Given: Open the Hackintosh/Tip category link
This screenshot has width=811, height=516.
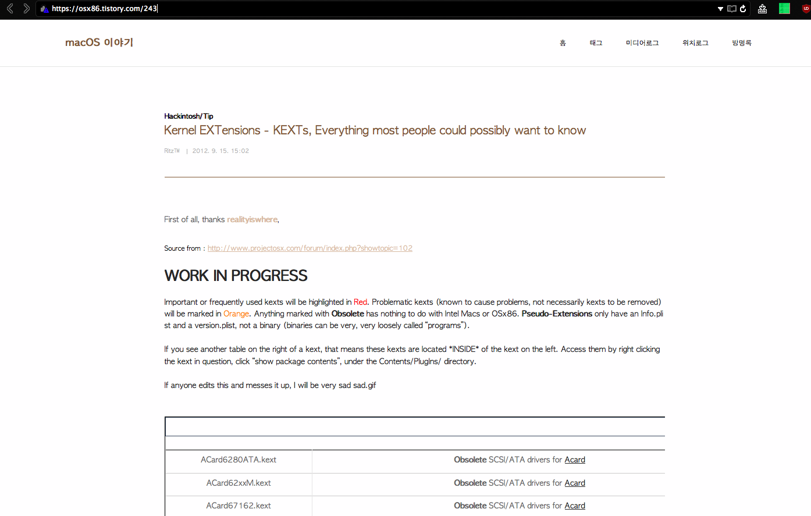Looking at the screenshot, I should pos(188,116).
